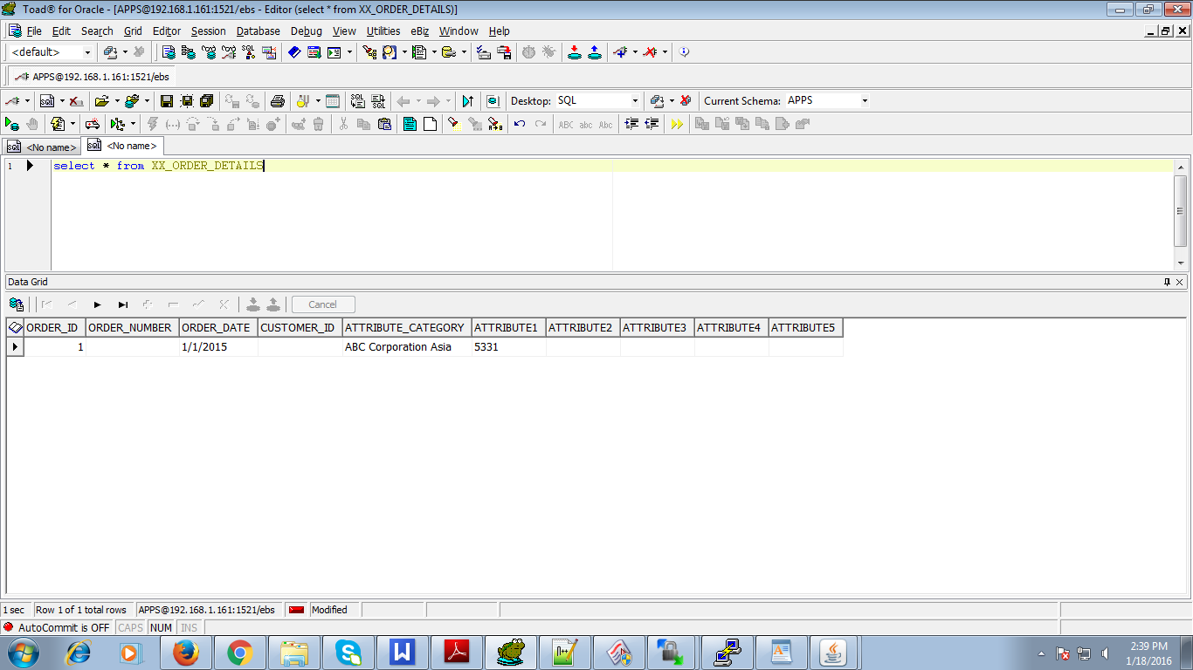Click the select-all grid corner icon
Screen dimensions: 1193x670
(15, 328)
